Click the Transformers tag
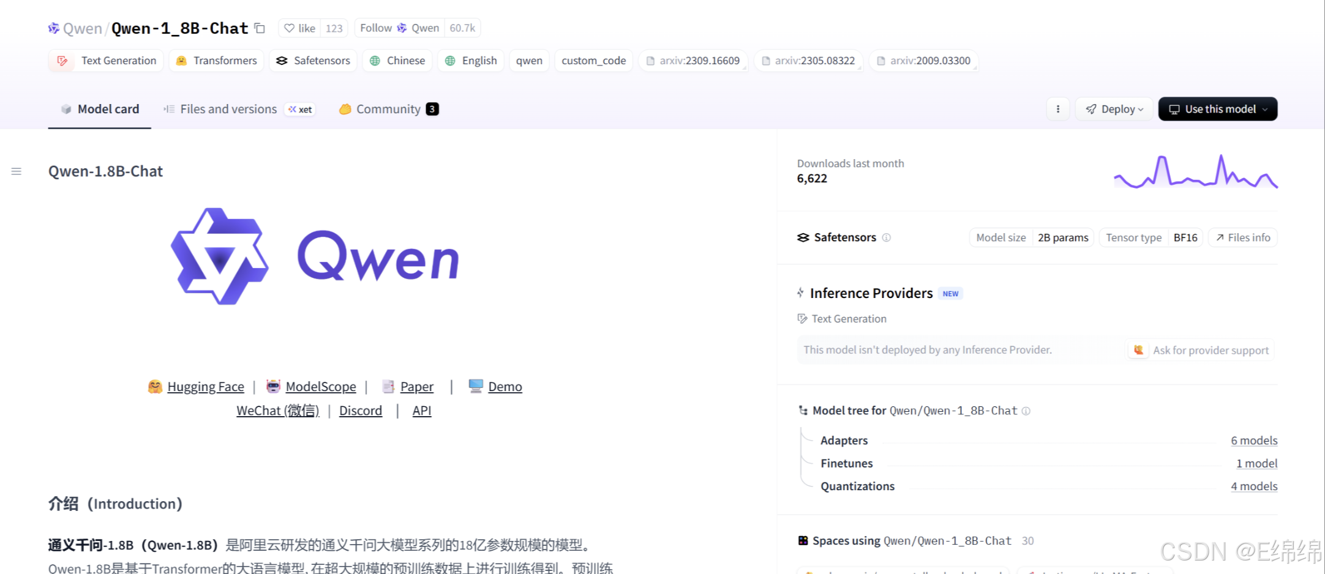 click(x=216, y=61)
